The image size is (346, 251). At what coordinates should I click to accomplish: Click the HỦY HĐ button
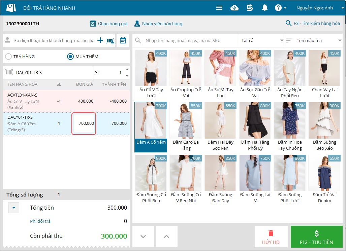pos(271,237)
